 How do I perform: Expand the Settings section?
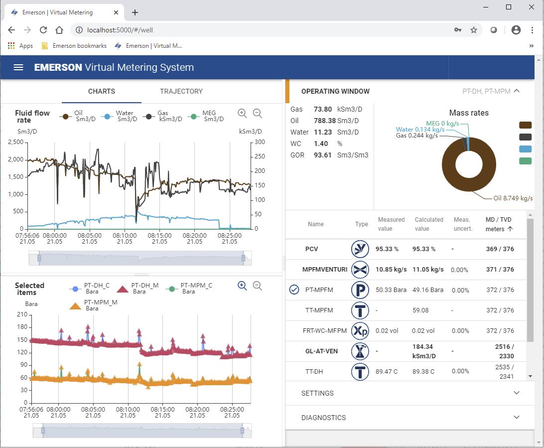coord(409,393)
